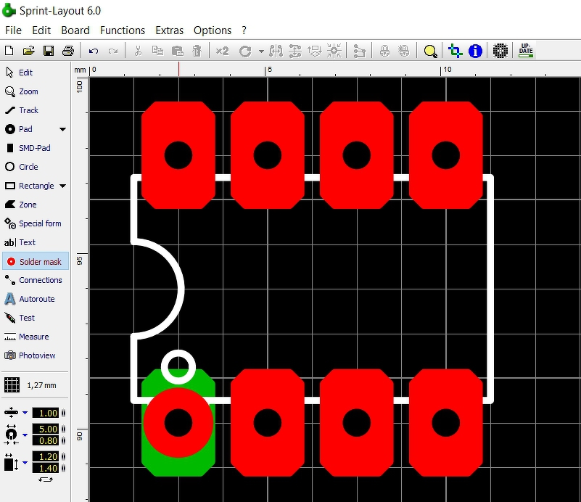The width and height of the screenshot is (581, 502).
Task: Open the Options menu
Action: pos(213,30)
